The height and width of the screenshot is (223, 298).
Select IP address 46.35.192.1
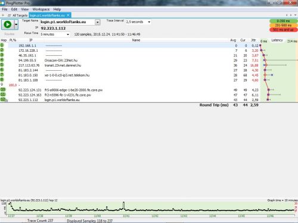coord(27,55)
